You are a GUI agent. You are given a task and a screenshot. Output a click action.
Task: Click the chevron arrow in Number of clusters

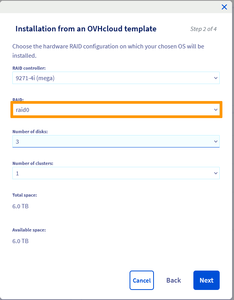(216, 173)
